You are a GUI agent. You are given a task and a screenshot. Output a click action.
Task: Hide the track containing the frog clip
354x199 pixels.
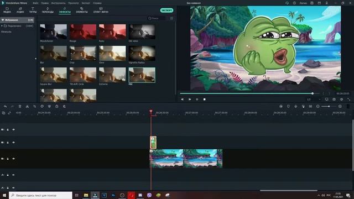point(13,143)
